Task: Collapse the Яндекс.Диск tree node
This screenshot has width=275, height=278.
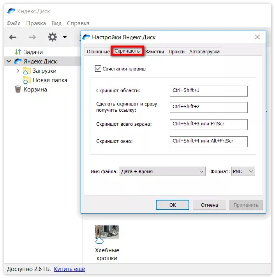Action: click(x=9, y=62)
